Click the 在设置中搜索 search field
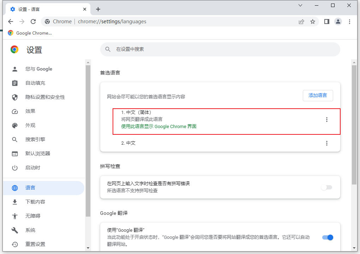360x254 pixels. 220,49
